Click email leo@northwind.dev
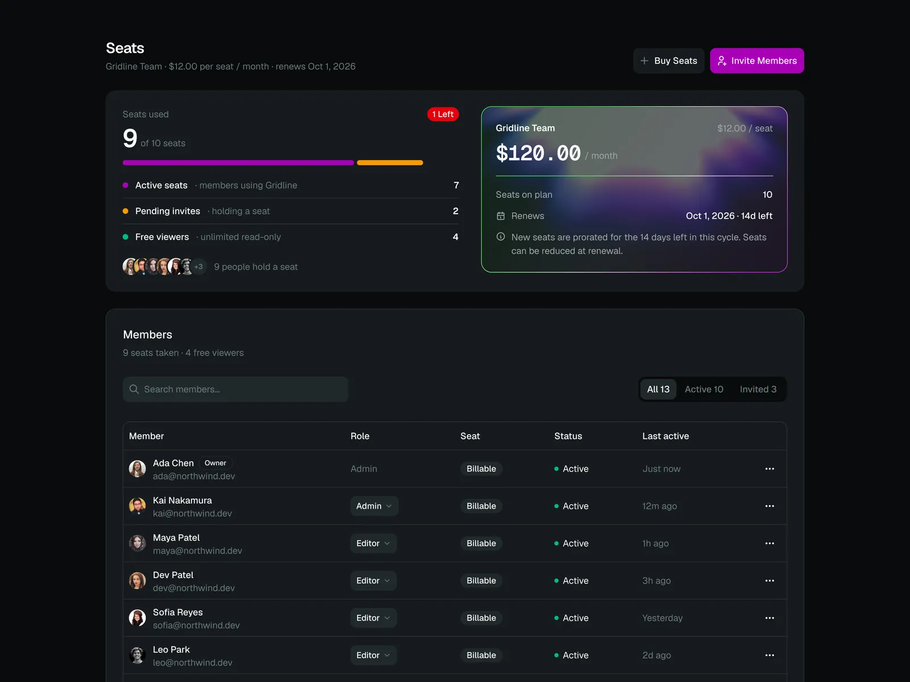Screen dimensions: 910x682 coord(193,663)
